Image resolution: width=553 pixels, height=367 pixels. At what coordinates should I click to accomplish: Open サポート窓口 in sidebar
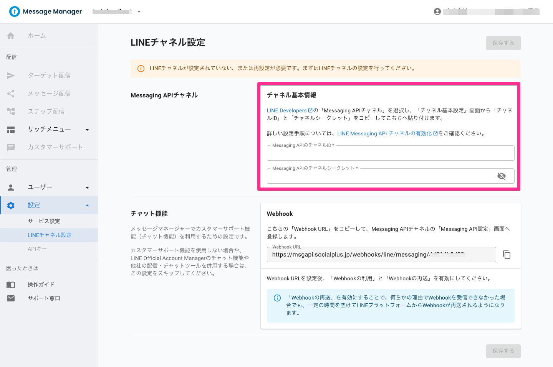pos(49,298)
